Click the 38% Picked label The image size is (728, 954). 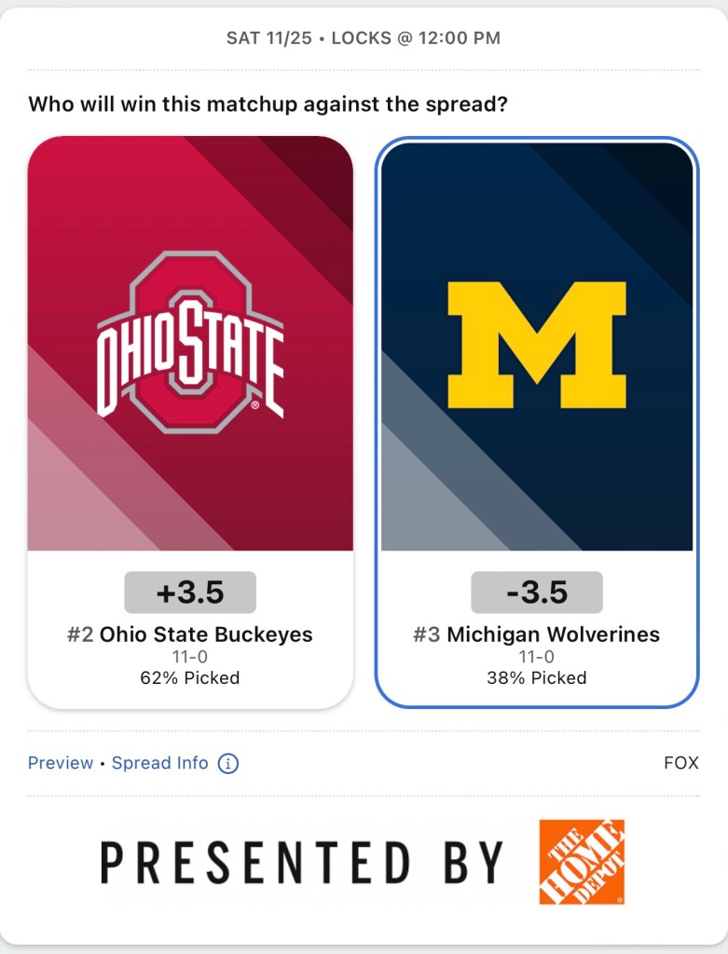[x=537, y=678]
